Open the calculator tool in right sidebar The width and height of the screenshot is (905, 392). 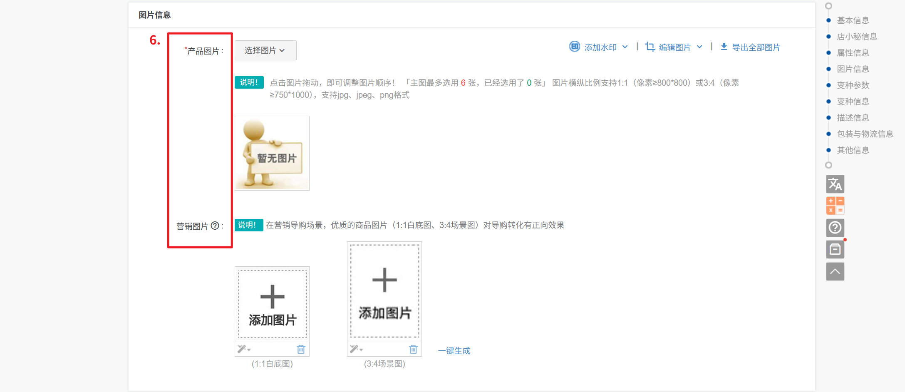[835, 206]
